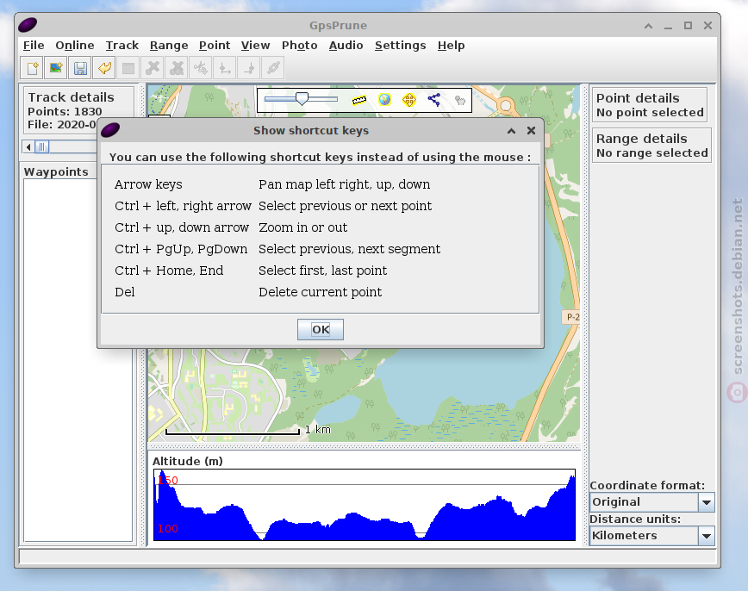This screenshot has width=748, height=591.
Task: Click the blue altitude profile chart
Action: coord(365,505)
